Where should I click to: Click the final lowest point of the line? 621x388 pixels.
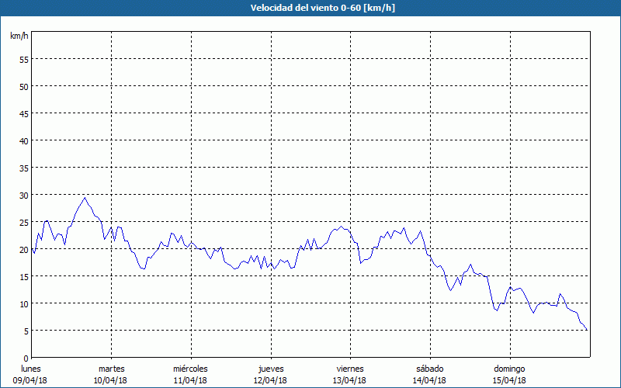point(587,331)
